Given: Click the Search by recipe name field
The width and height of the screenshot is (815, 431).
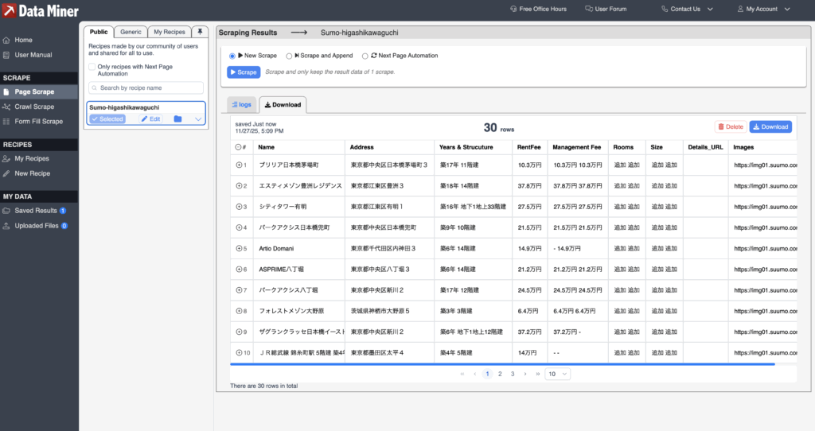Looking at the screenshot, I should coord(146,87).
